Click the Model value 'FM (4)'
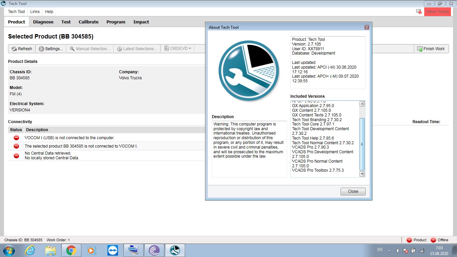The width and height of the screenshot is (457, 257). 16,94
